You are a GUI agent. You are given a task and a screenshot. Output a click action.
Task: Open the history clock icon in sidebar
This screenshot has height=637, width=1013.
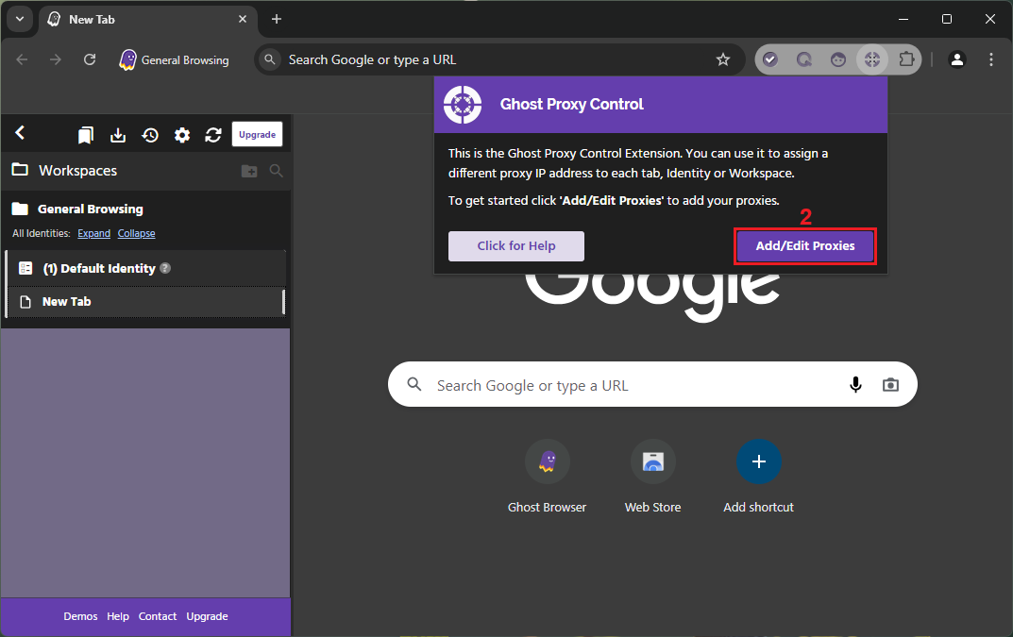(150, 135)
